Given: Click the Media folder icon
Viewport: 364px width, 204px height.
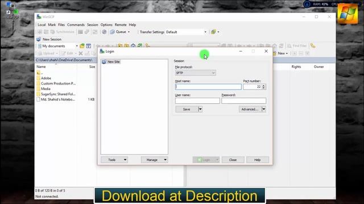Looking at the screenshot, I should (x=38, y=89).
